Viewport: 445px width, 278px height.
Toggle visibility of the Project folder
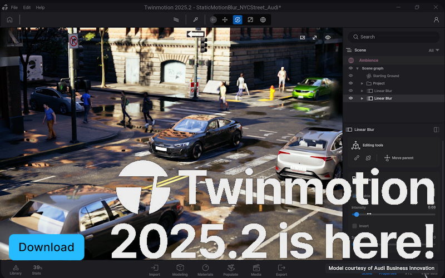[350, 83]
